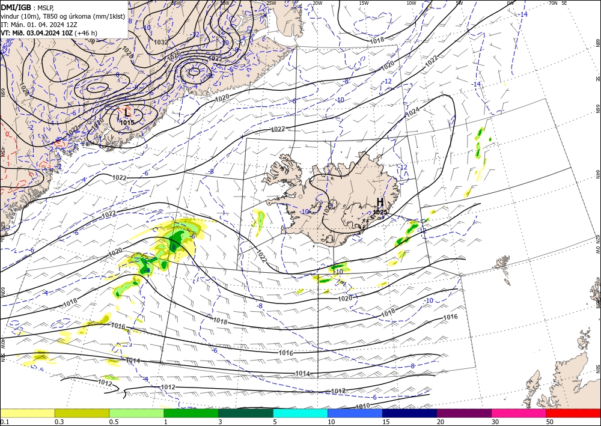
Task: Select the pink 30 mm legend swatch
Action: click(x=519, y=413)
